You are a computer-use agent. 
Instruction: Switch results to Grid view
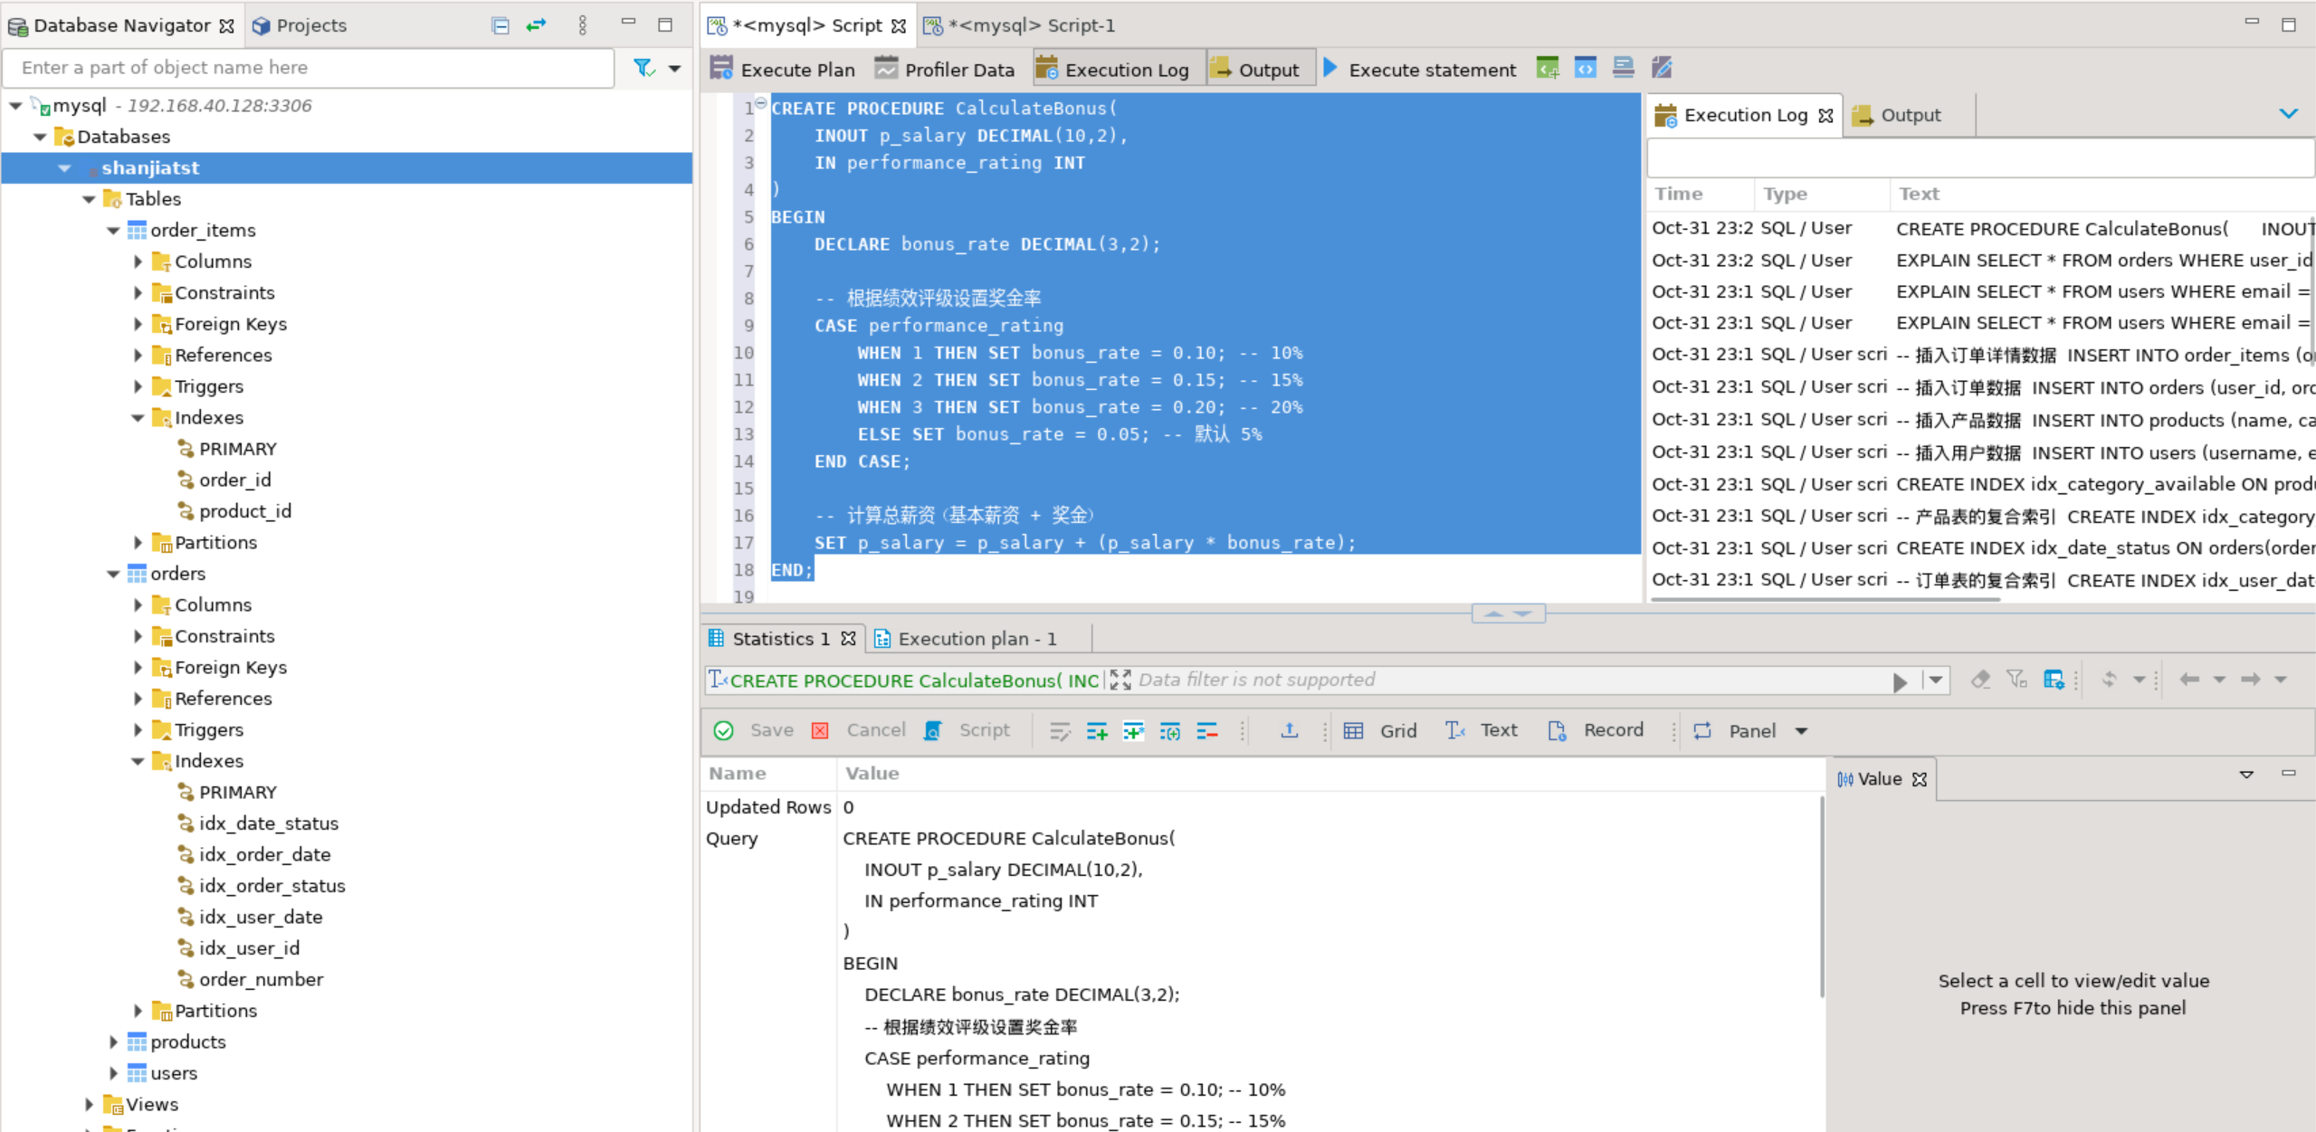tap(1381, 730)
